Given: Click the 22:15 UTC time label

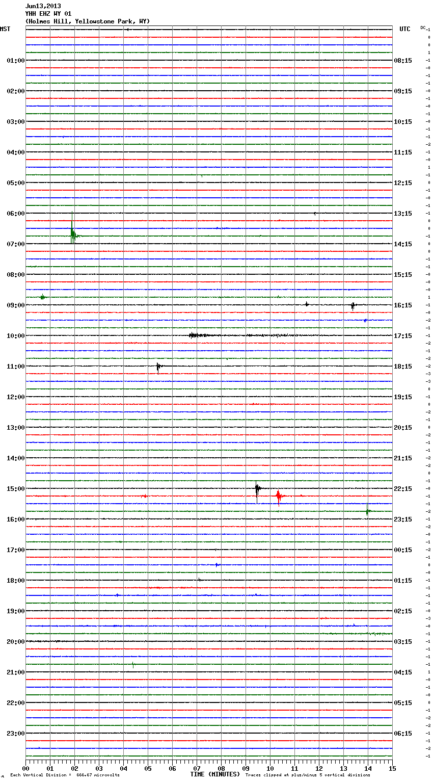Looking at the screenshot, I should pos(403,489).
